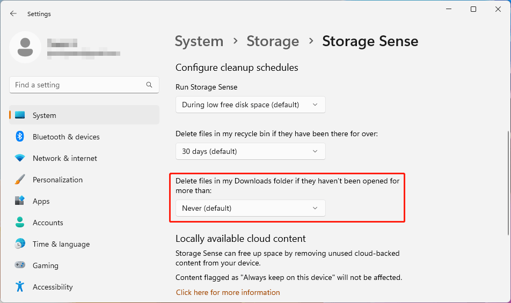Close the Settings window
Screen dimensions: 511x303
[498, 9]
